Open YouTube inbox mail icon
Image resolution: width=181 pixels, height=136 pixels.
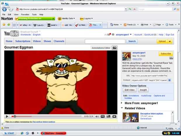[x=109, y=35]
